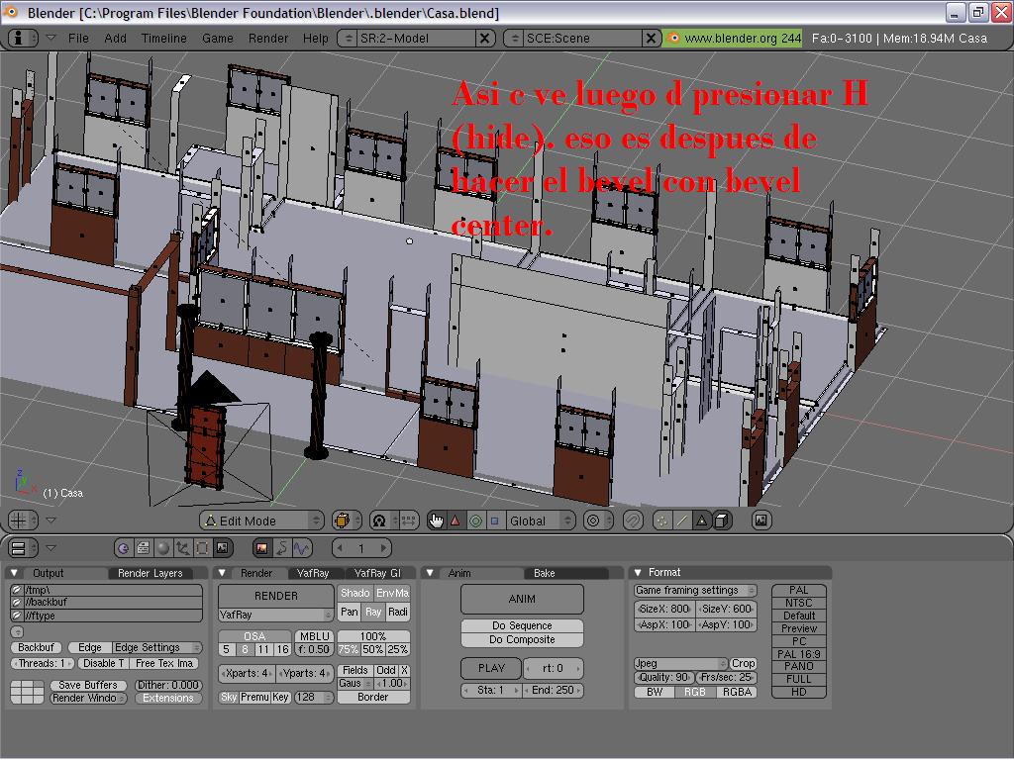Click the ANIM button
This screenshot has width=1014, height=760.
[522, 599]
